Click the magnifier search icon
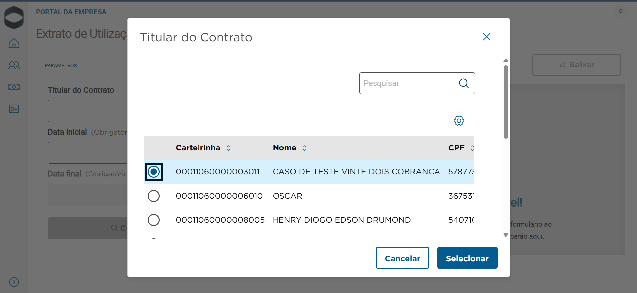This screenshot has width=637, height=293. [x=464, y=83]
